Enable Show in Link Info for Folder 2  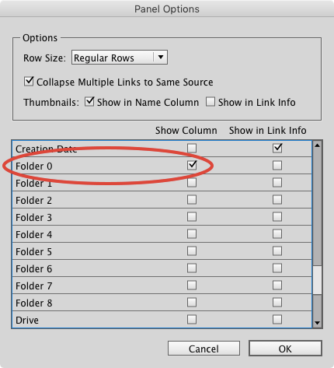(277, 199)
